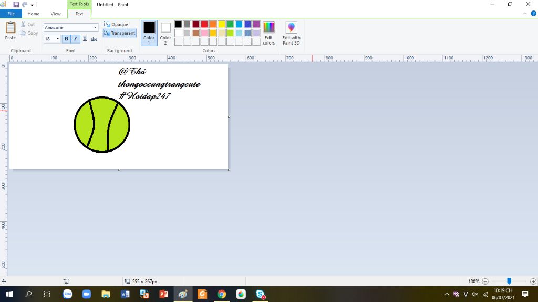Pick the black color swatch

178,24
